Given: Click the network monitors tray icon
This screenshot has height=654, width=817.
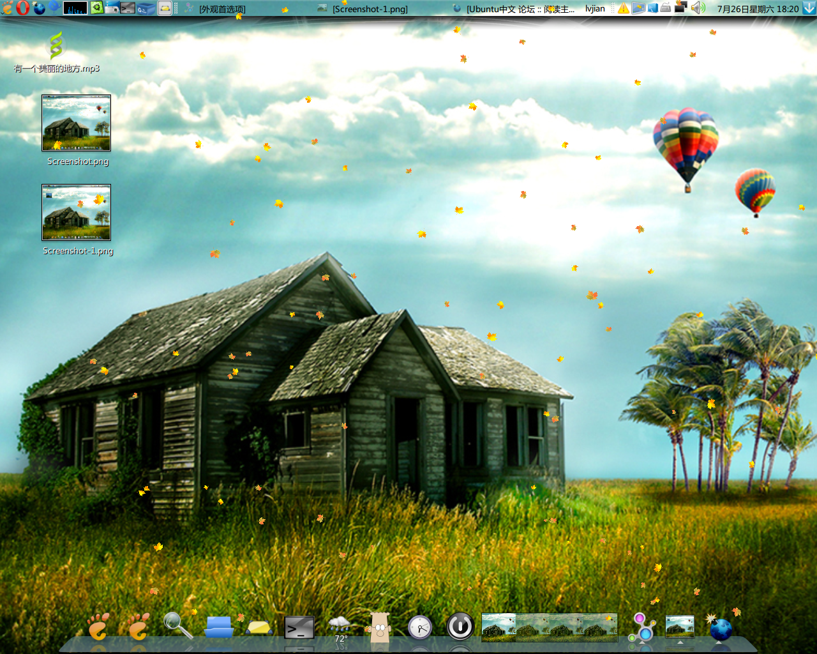Looking at the screenshot, I should 680,8.
